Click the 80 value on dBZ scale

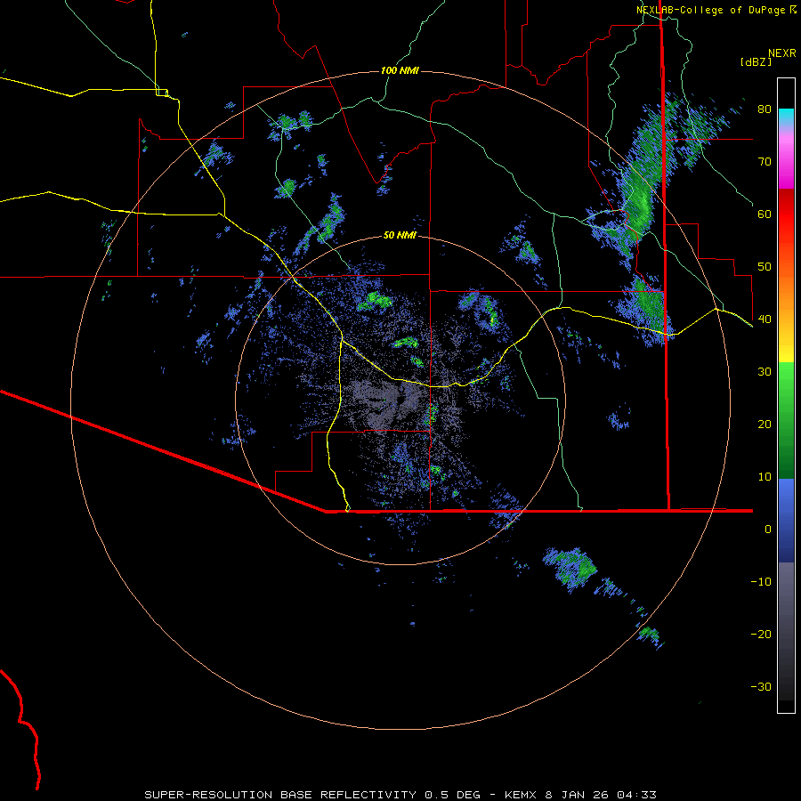pyautogui.click(x=765, y=109)
